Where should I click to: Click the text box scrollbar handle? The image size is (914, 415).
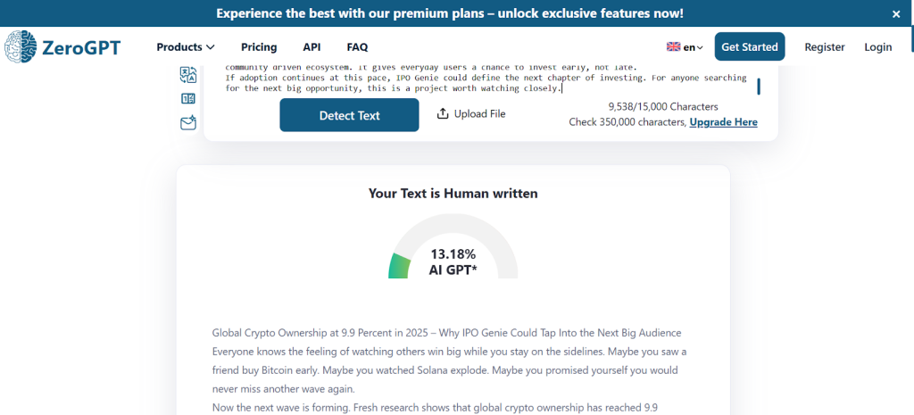[759, 87]
